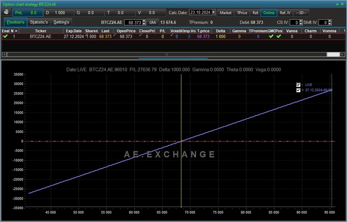
Task: Click the BTCZ24.AE ticker cell in row 1
Action: (40, 36)
